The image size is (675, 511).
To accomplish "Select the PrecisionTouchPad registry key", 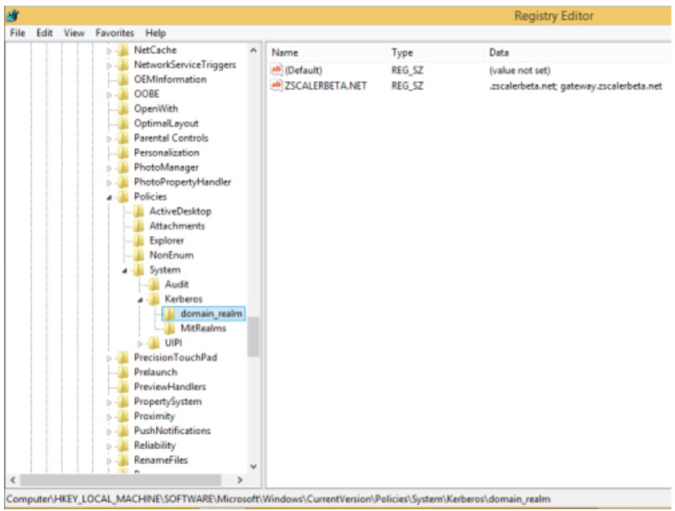I will tap(174, 358).
